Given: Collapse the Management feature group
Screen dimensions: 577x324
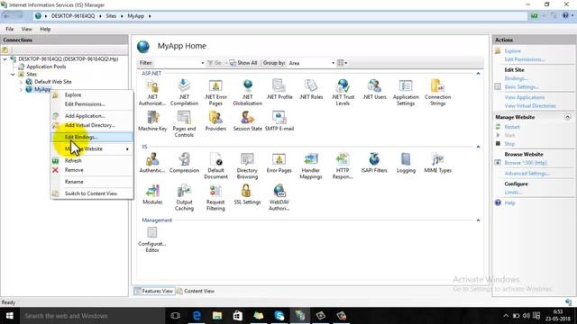Looking at the screenshot, I should point(478,220).
